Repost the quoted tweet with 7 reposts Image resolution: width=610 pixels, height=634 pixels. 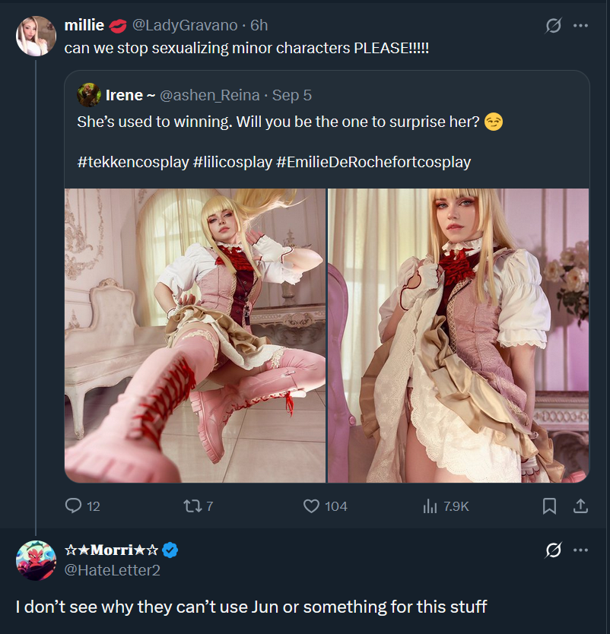click(x=192, y=506)
